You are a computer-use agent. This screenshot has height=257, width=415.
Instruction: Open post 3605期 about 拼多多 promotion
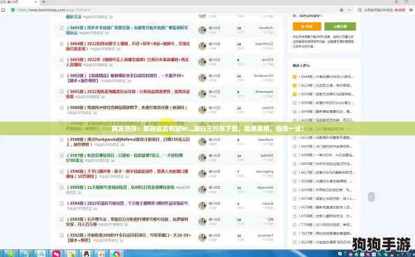pyautogui.click(x=127, y=30)
